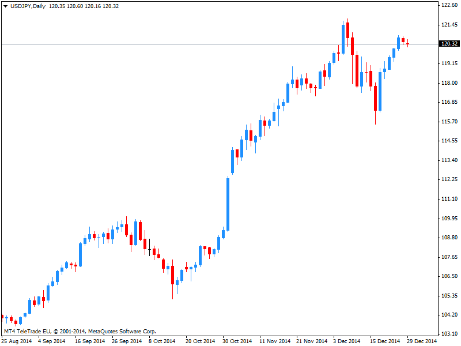Click the 112.25 price scale label
Image resolution: width=461 pixels, height=346 pixels.
(x=449, y=179)
